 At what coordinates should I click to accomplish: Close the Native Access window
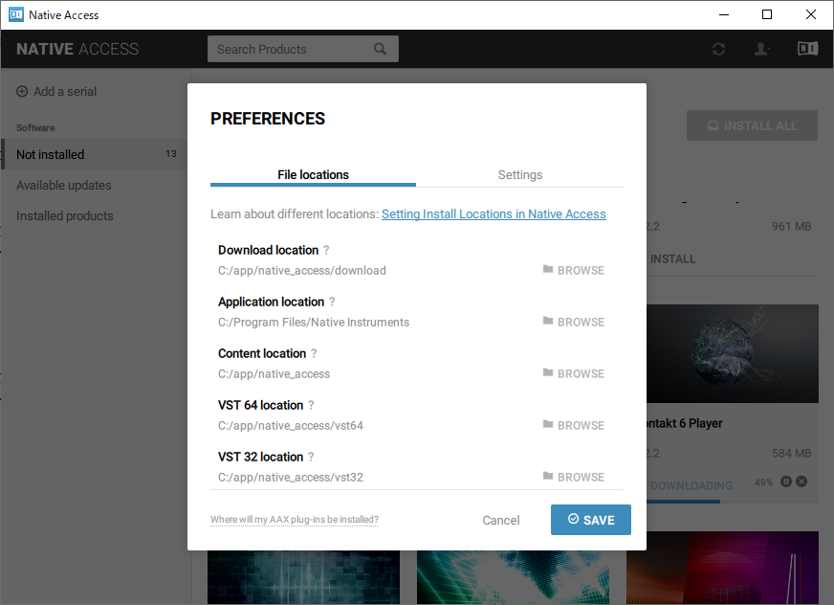click(x=811, y=14)
